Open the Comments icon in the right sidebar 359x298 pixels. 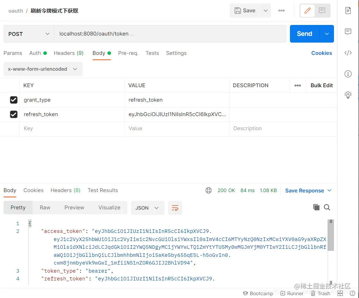coord(348,32)
